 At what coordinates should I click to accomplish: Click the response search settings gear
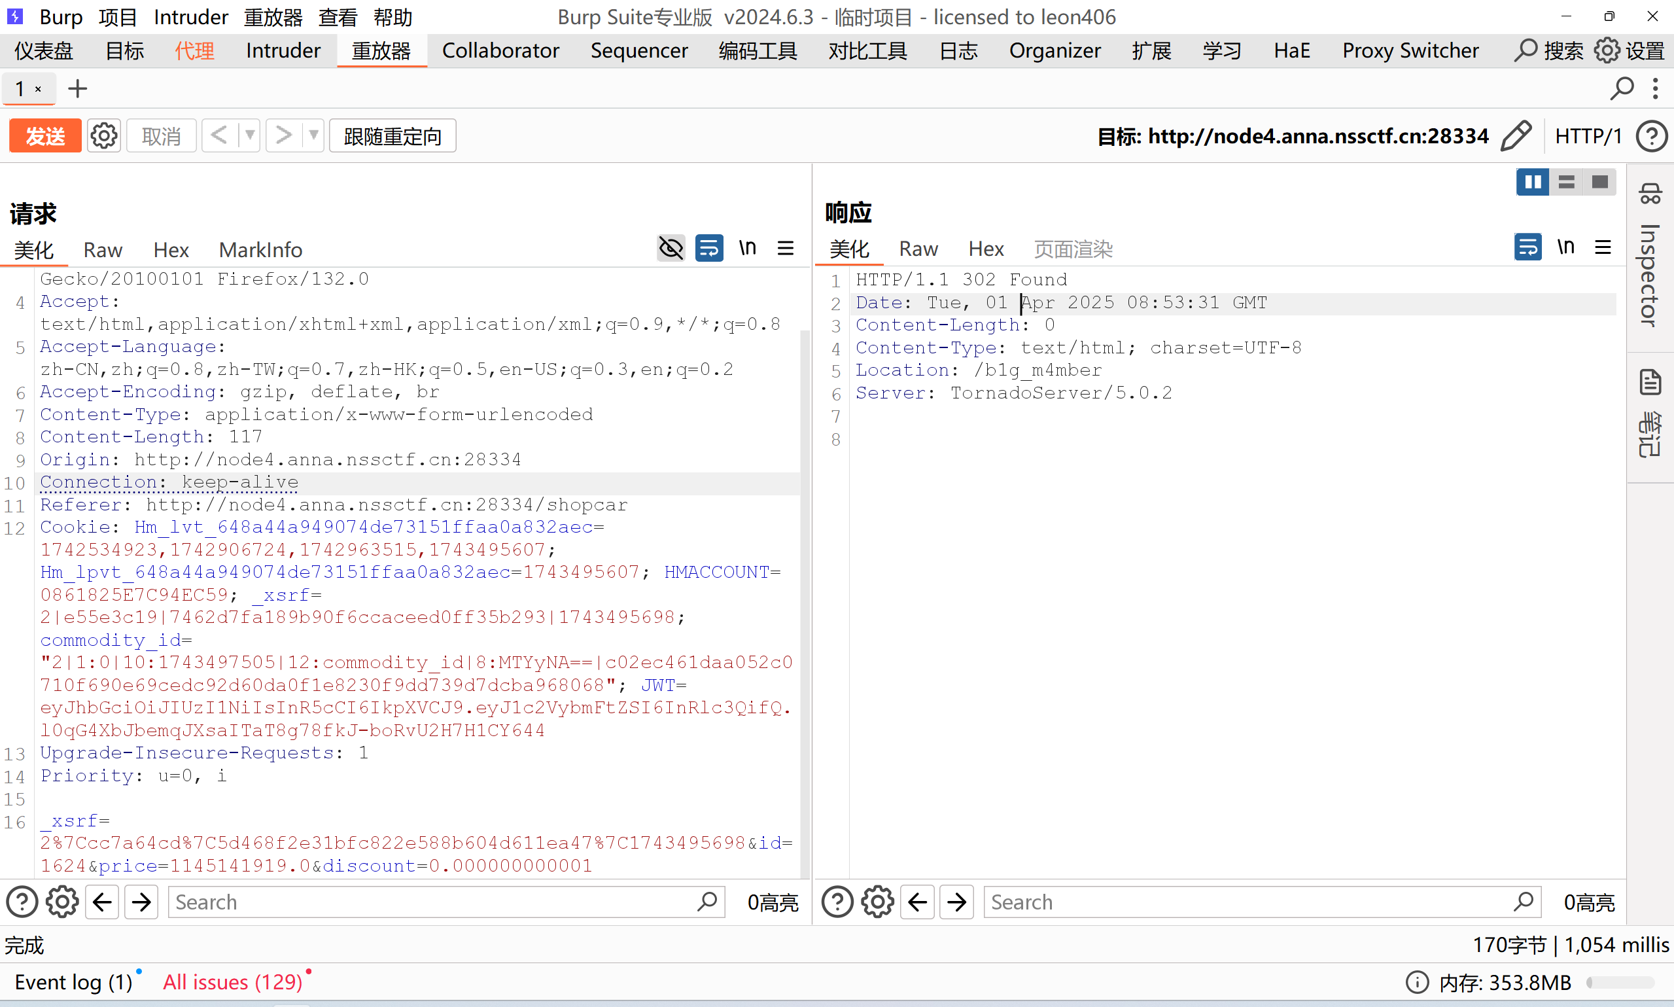[x=878, y=902]
